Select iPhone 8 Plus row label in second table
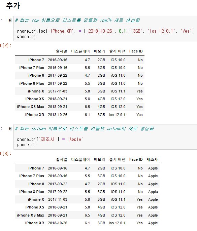The height and width of the screenshot is (231, 197). point(32,192)
